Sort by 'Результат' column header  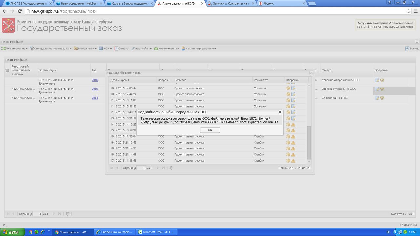[x=268, y=80]
